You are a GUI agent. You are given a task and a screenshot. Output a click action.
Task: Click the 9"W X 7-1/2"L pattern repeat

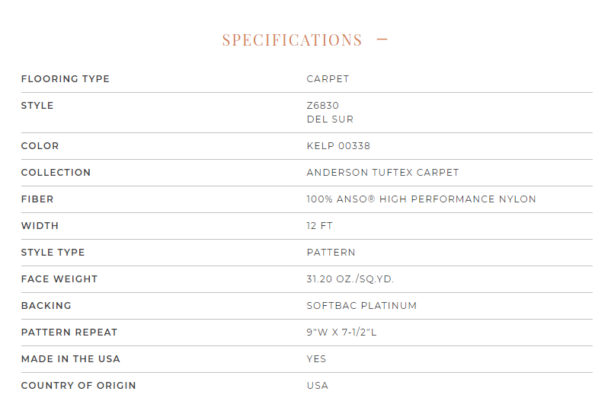pos(341,333)
